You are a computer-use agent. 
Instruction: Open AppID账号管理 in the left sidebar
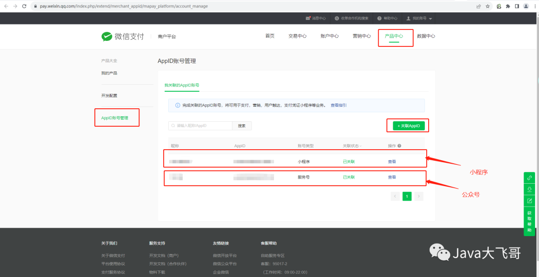click(x=114, y=118)
